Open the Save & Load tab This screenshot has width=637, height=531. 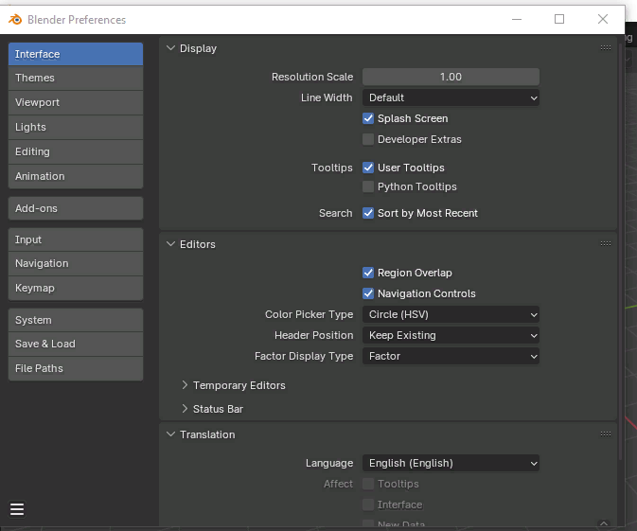coord(76,345)
